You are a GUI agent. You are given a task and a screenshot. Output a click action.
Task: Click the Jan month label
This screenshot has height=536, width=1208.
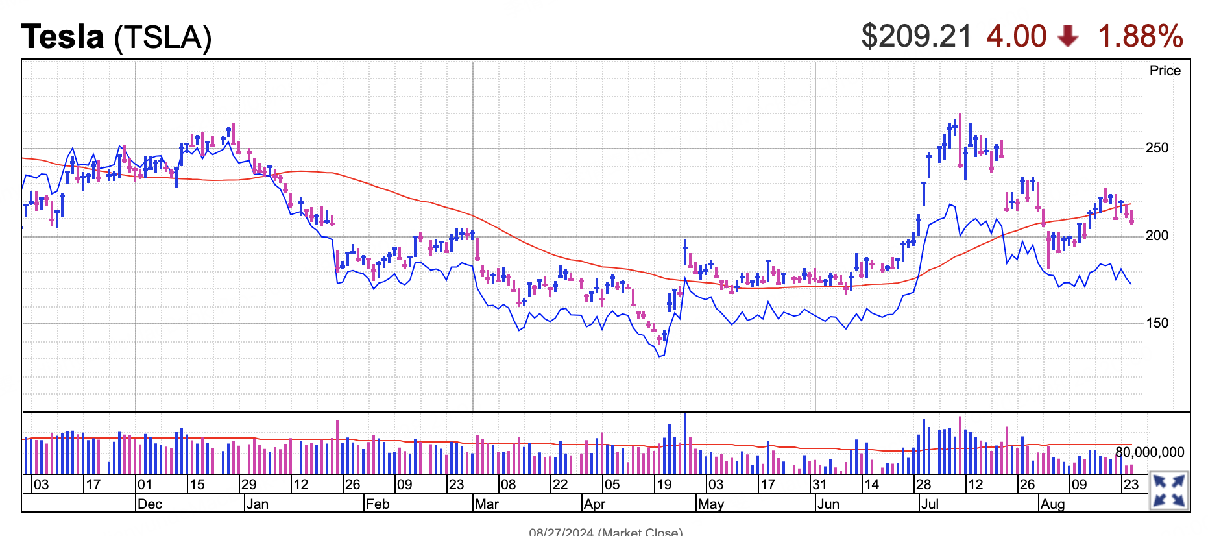click(x=258, y=504)
